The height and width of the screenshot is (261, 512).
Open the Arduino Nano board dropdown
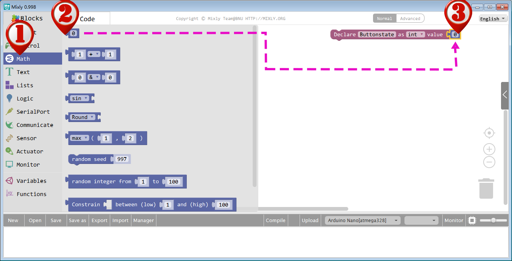coord(362,220)
